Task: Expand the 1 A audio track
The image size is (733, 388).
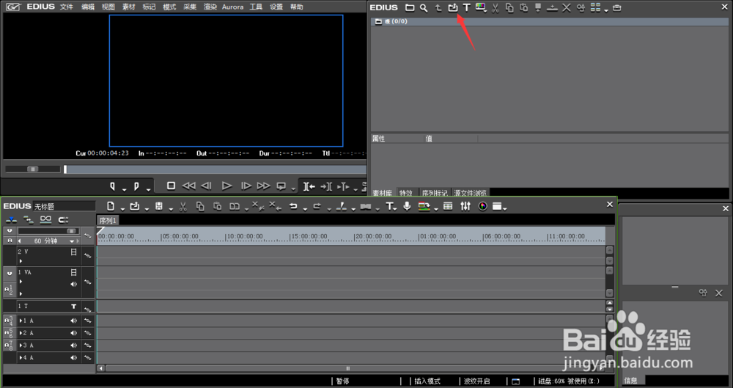Action: click(21, 321)
